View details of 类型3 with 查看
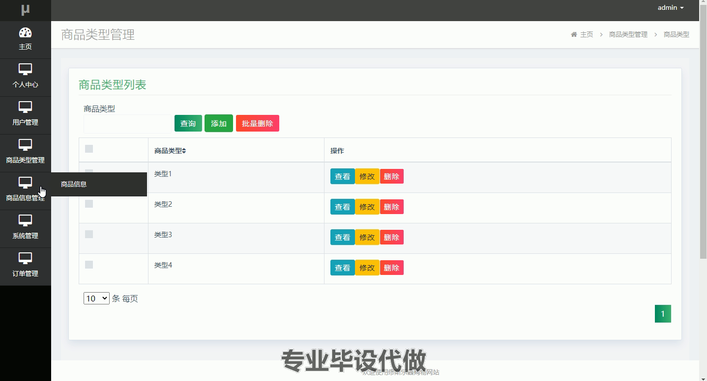 [343, 238]
